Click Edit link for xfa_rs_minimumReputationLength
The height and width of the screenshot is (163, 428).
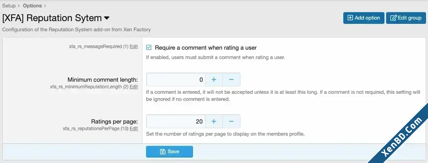click(x=134, y=87)
